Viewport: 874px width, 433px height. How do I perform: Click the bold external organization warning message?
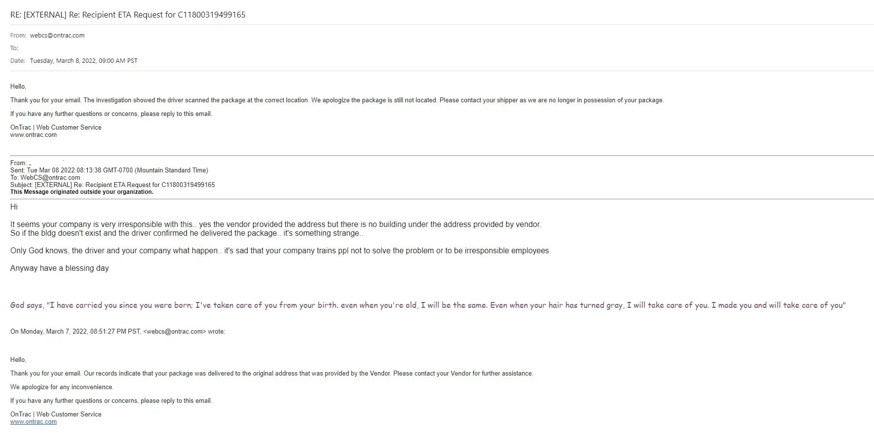(81, 192)
